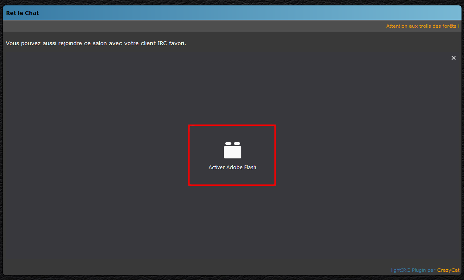Click the word "lightIRC" in the footer

pyautogui.click(x=400, y=270)
